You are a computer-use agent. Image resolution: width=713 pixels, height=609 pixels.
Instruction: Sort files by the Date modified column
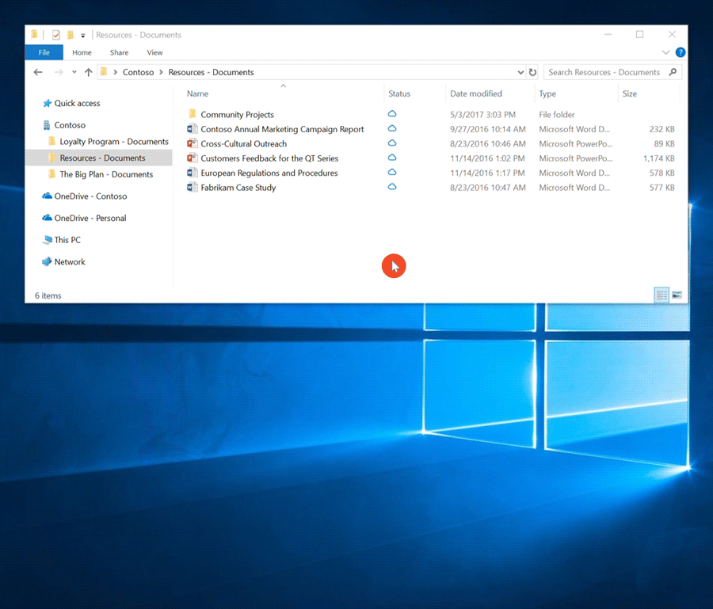point(475,93)
